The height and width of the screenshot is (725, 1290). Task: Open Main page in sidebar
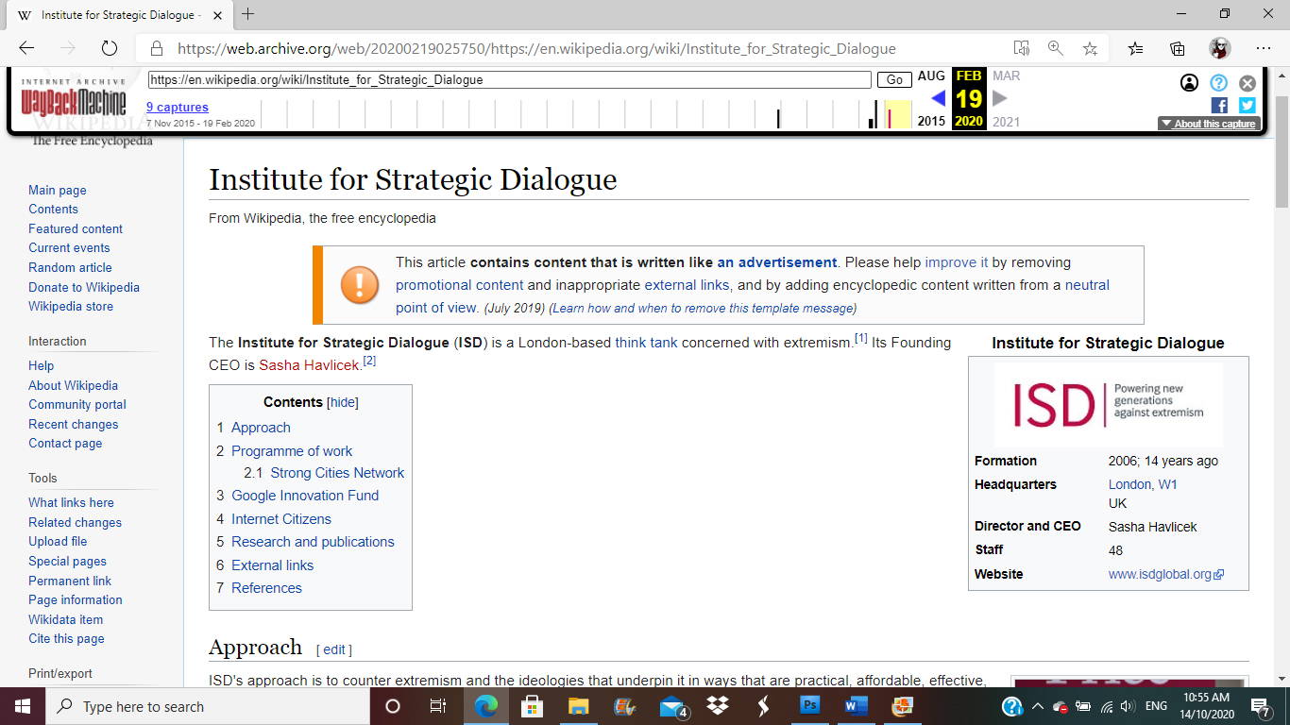tap(57, 190)
